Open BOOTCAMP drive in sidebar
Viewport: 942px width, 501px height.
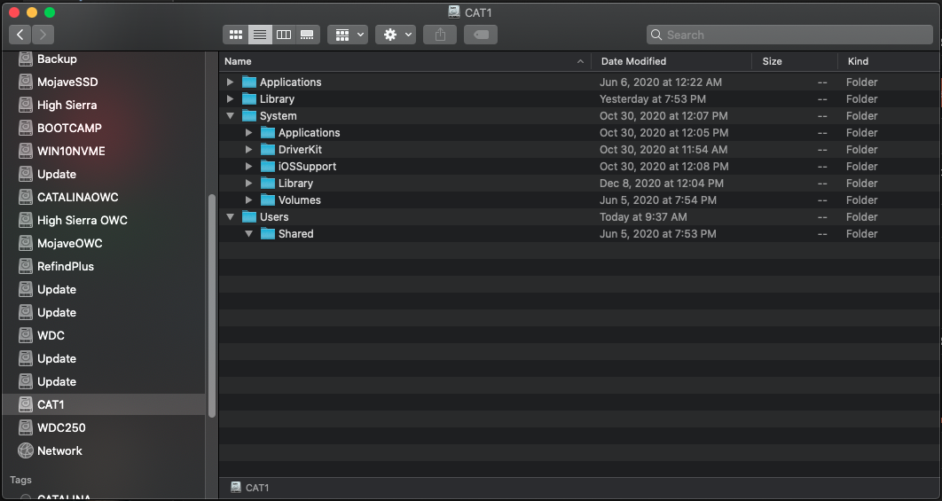105,128
